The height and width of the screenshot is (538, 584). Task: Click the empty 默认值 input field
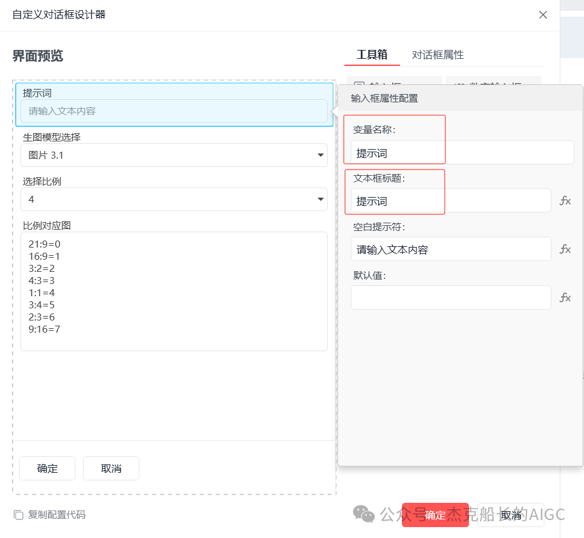(x=450, y=297)
